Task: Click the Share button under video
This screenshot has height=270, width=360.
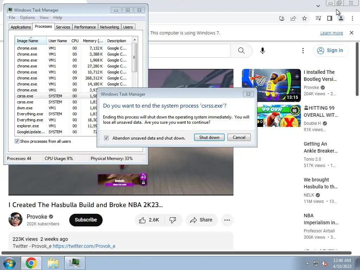Action: [x=201, y=220]
